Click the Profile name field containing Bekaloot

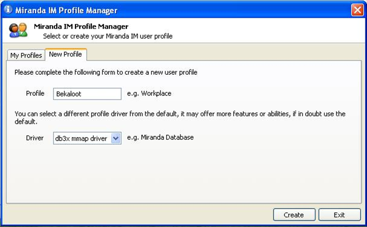point(87,94)
